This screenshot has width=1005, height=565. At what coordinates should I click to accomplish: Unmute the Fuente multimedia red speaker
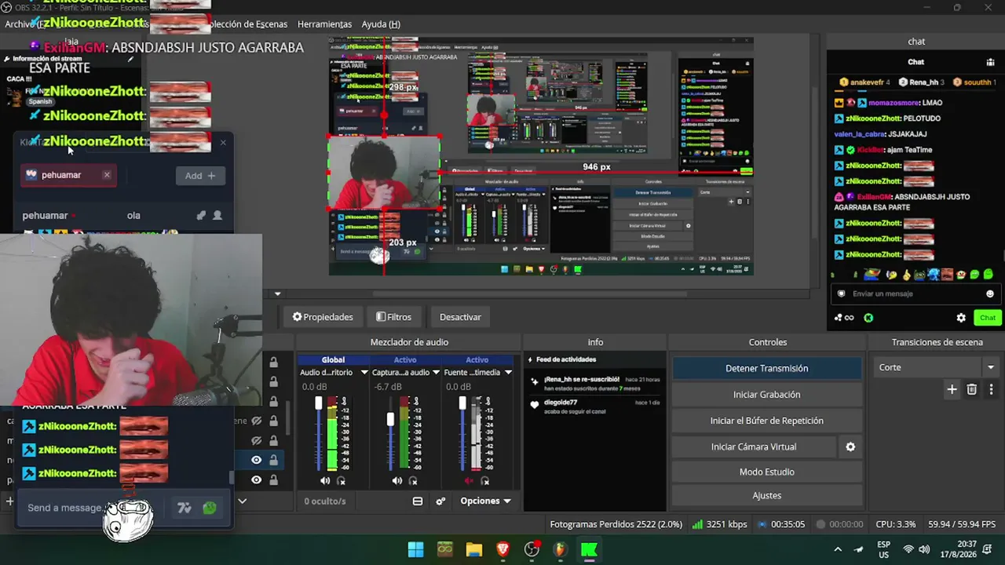469,480
